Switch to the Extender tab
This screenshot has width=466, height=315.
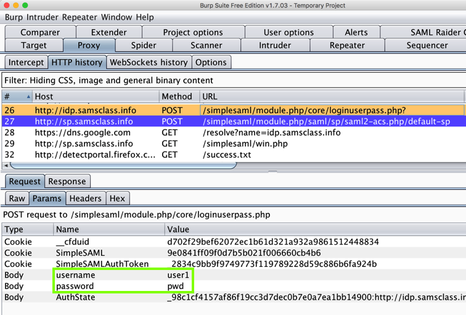pyautogui.click(x=108, y=32)
